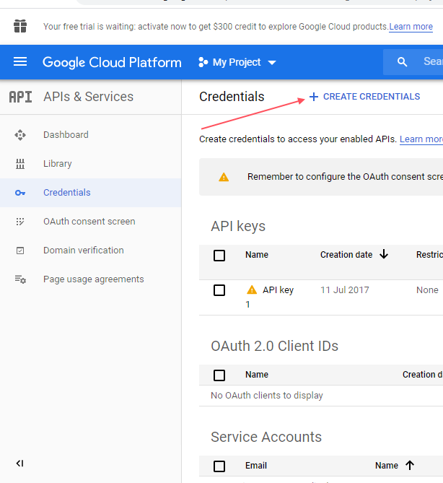Click the None restrictions cell
443x483 pixels.
pos(427,290)
